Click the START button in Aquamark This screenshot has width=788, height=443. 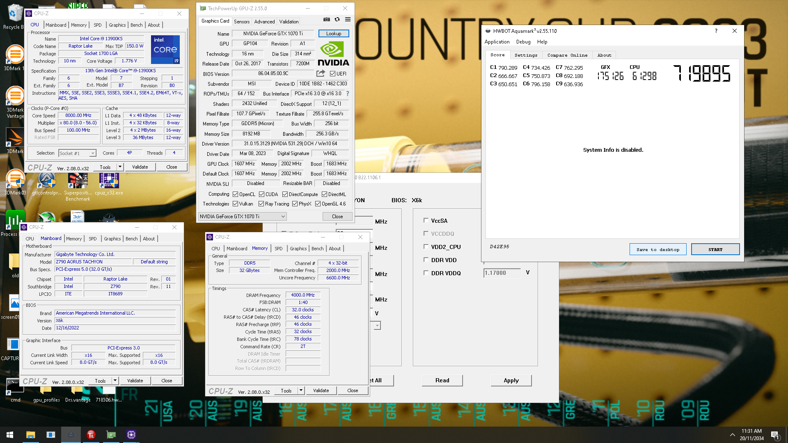715,249
